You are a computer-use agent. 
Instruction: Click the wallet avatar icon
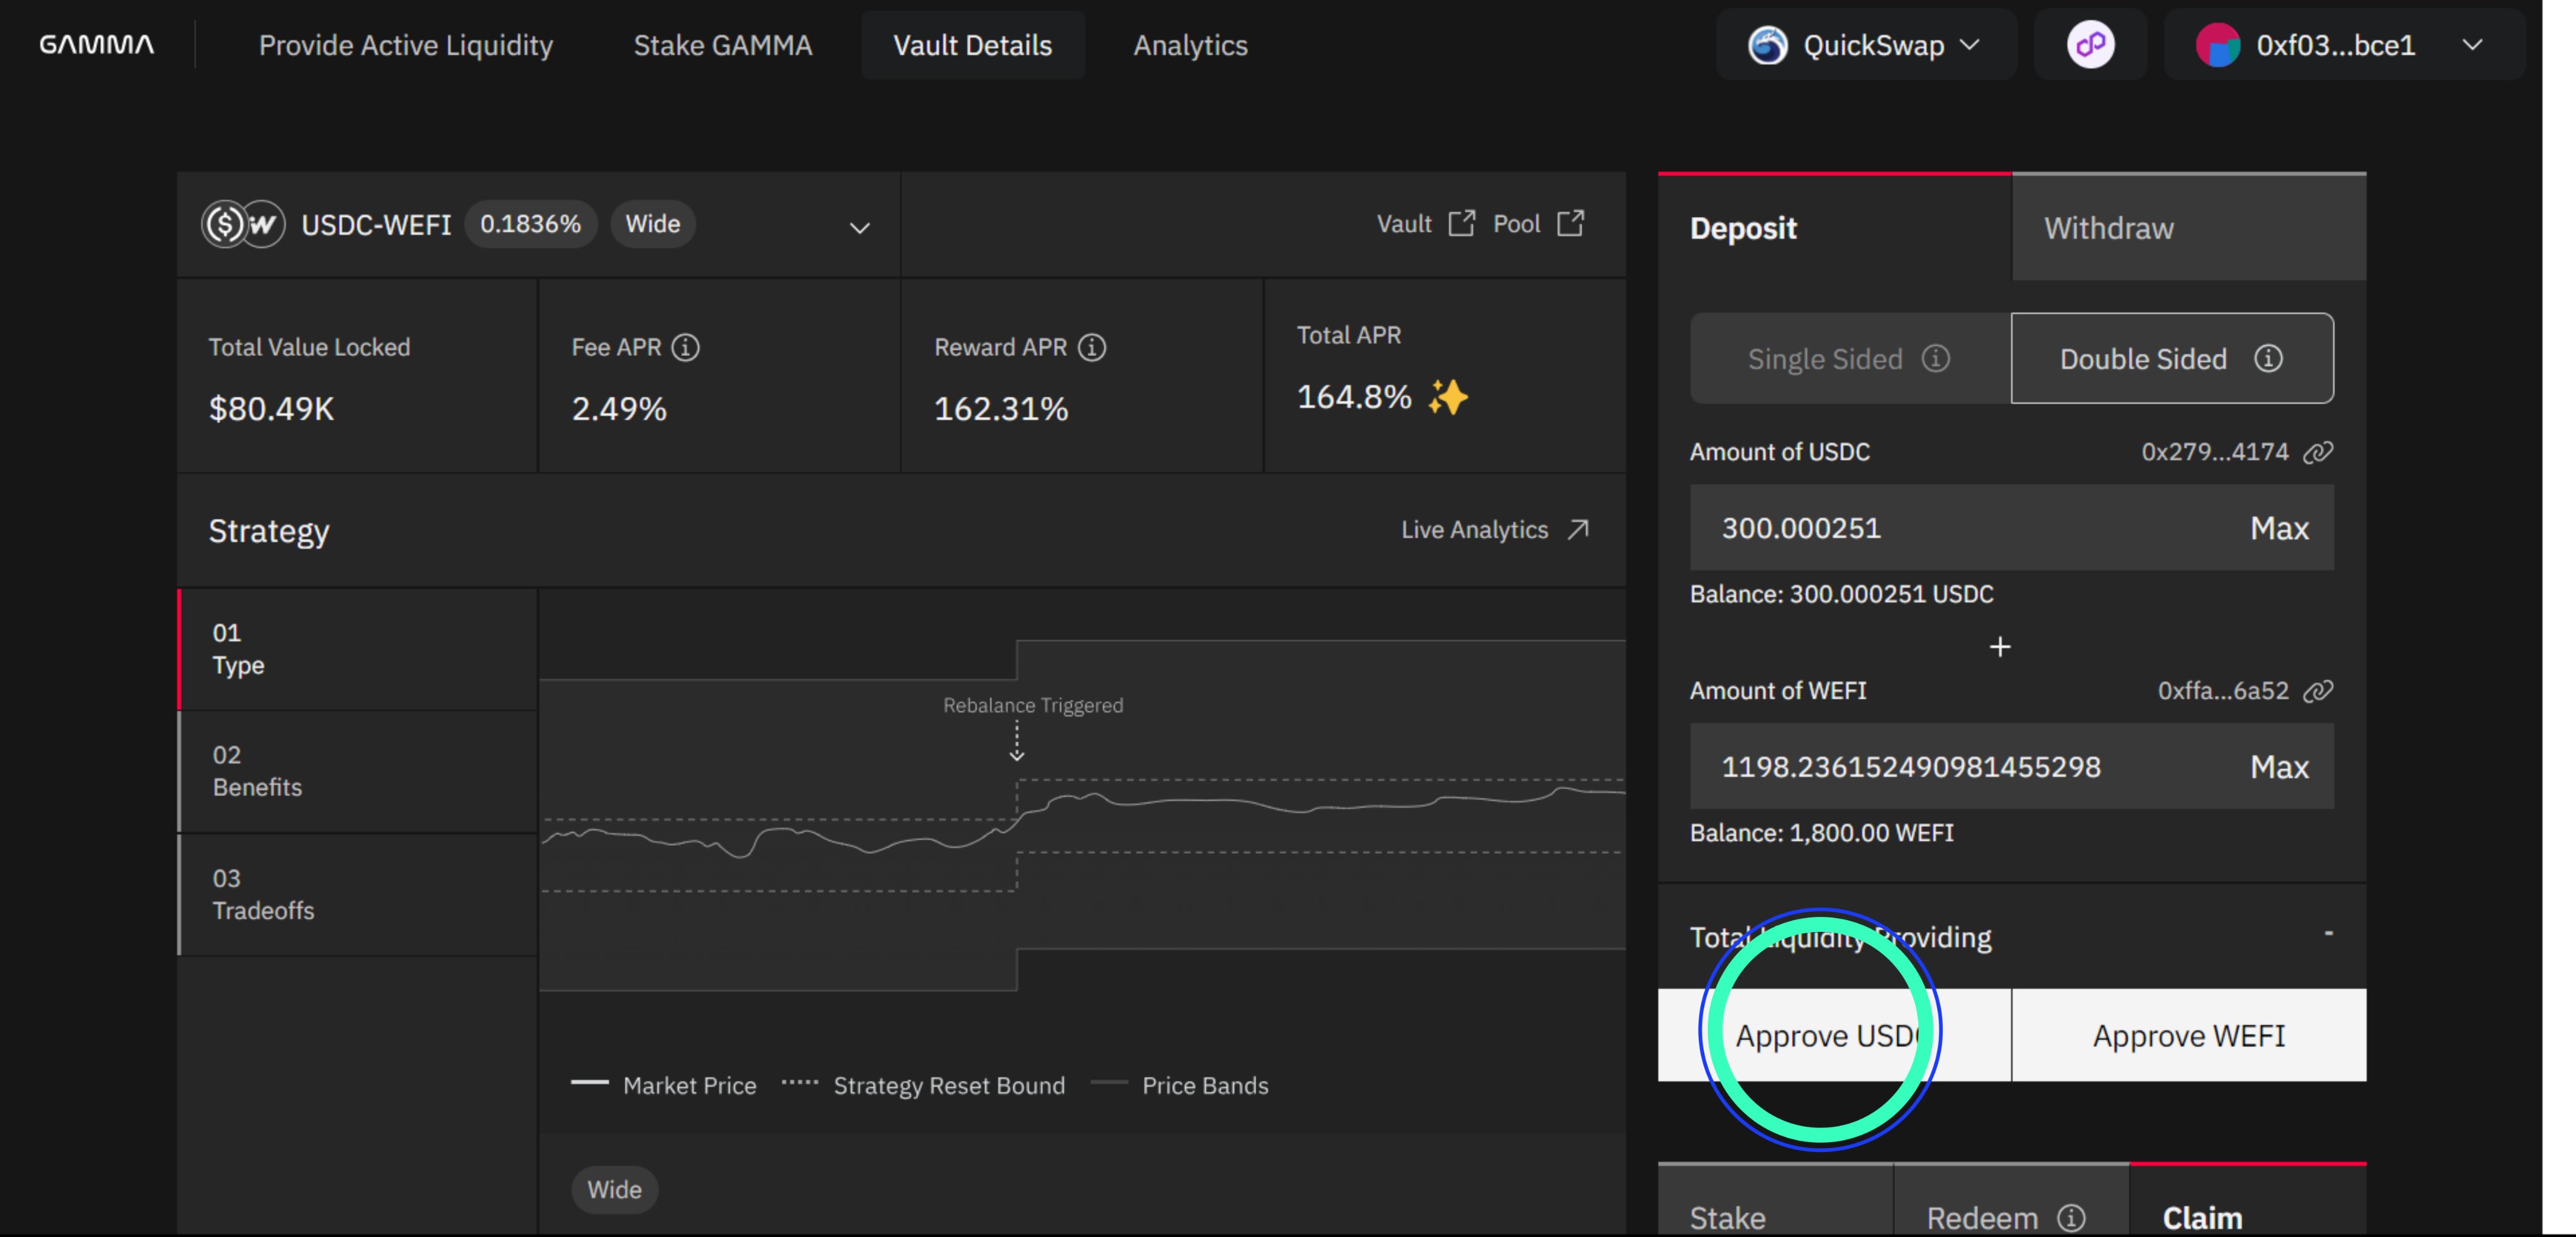point(2217,45)
